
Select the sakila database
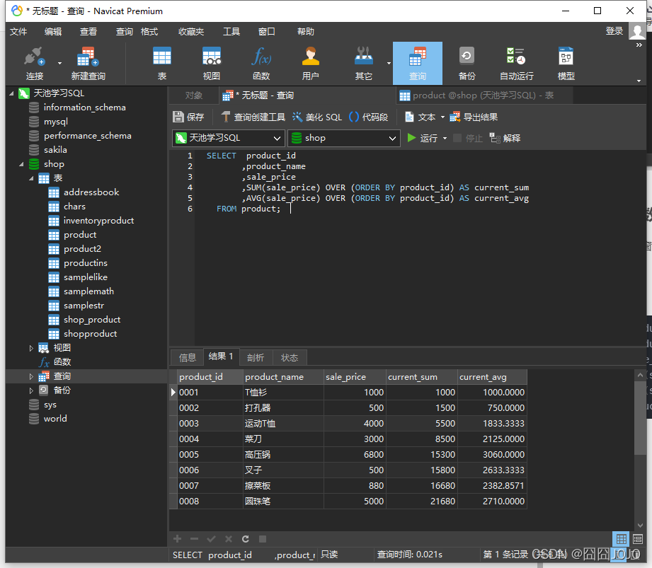(x=55, y=150)
